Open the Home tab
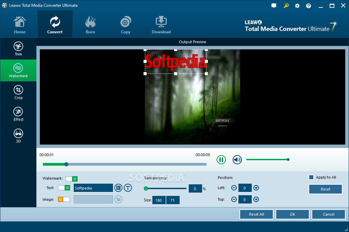Image resolution: width=349 pixels, height=232 pixels. click(20, 25)
